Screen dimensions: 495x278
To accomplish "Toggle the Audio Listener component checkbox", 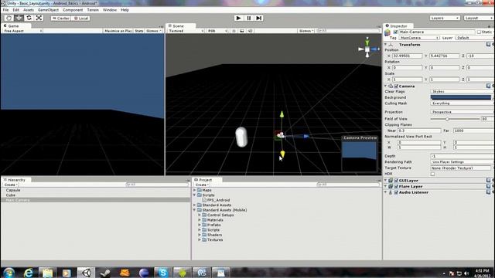I will (396, 192).
